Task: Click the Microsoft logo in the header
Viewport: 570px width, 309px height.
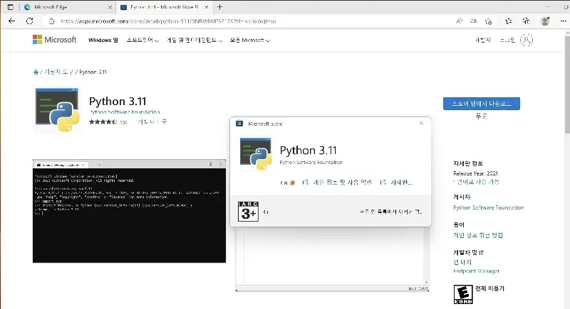Action: pyautogui.click(x=54, y=40)
